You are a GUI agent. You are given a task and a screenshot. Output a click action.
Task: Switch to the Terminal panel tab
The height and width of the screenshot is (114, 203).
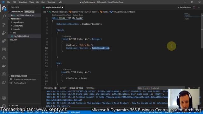pyautogui.click(x=90, y=88)
